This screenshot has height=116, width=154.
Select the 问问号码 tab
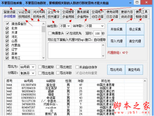(x=39, y=12)
